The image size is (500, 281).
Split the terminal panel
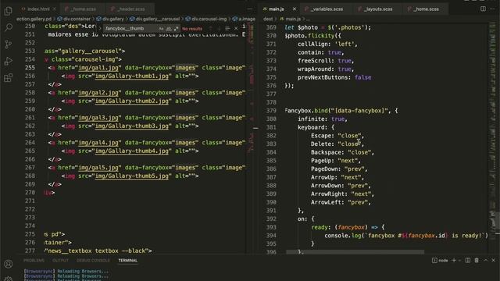coord(468,260)
